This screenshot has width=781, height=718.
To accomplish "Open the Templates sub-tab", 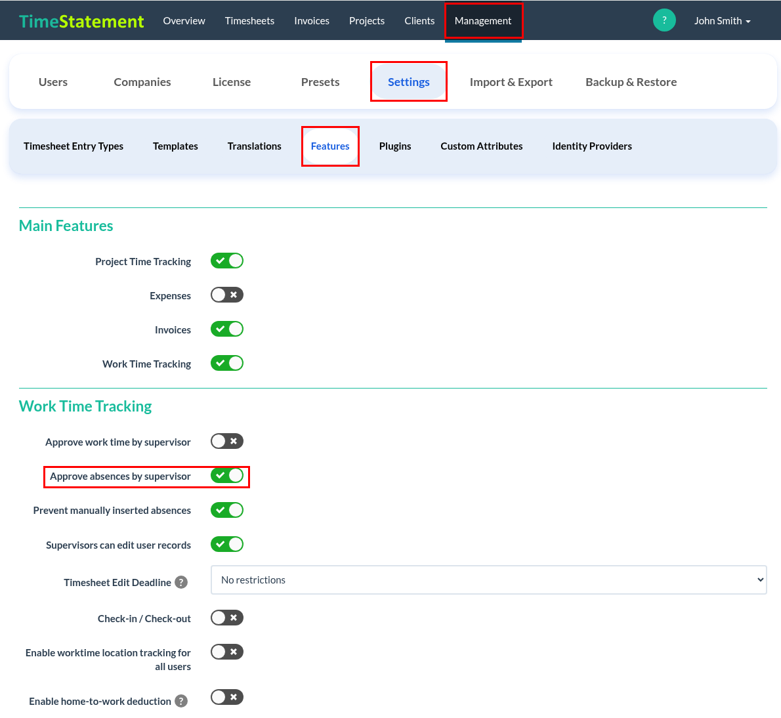I will click(175, 146).
